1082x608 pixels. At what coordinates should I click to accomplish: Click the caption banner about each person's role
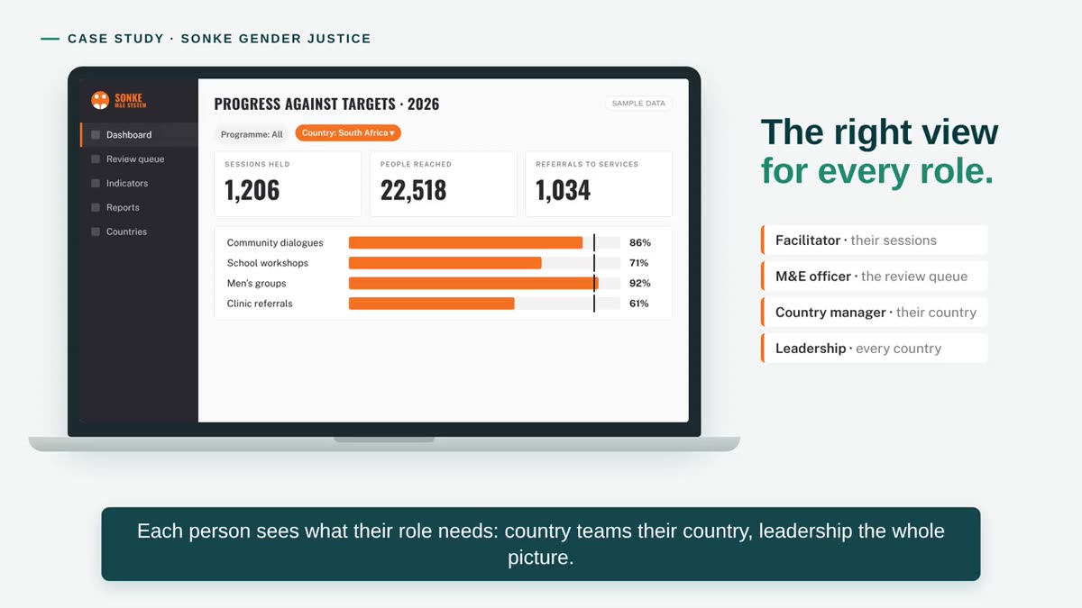[x=541, y=544]
